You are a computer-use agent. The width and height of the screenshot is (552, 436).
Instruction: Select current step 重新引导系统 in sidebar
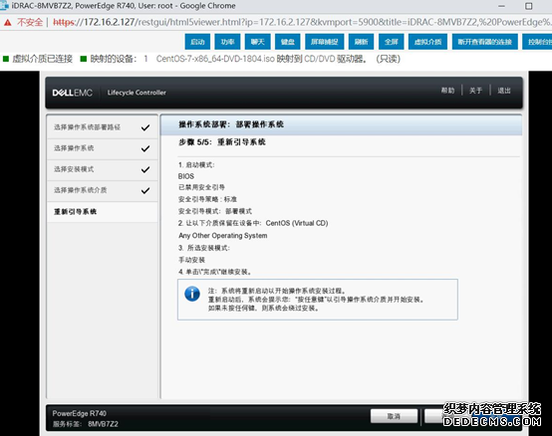pos(102,212)
